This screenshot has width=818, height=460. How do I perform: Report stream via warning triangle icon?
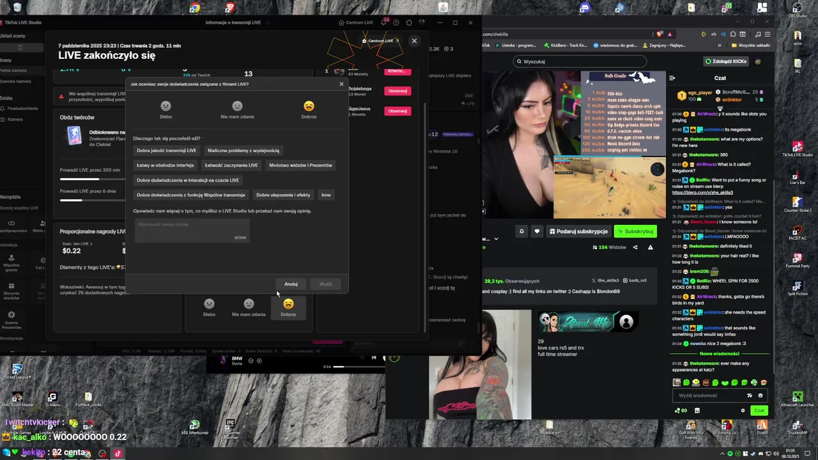(x=651, y=247)
